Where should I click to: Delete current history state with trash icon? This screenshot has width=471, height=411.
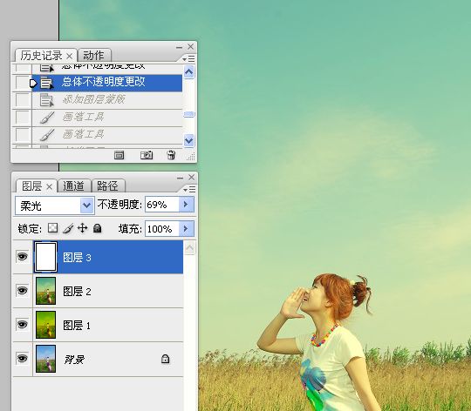point(171,155)
